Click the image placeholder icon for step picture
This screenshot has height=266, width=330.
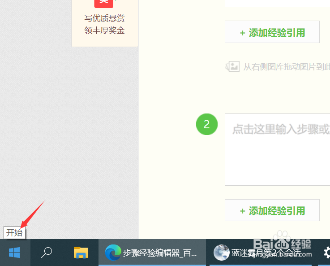tap(232, 66)
